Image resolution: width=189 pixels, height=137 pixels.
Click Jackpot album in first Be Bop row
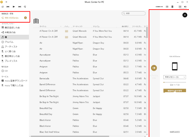pyautogui.click(x=96, y=97)
